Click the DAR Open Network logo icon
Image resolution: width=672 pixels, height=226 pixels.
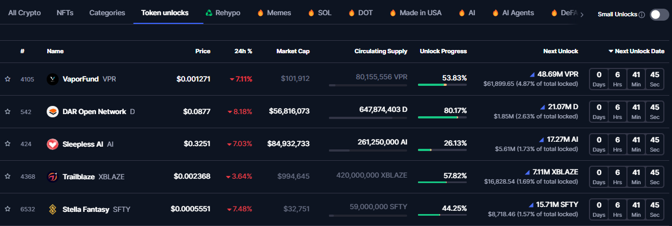53,112
